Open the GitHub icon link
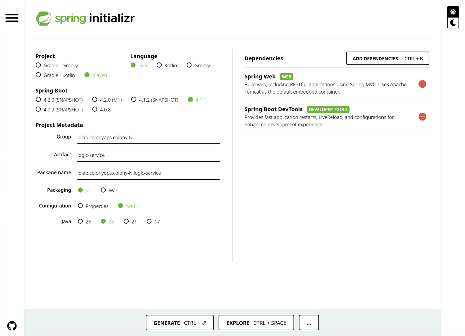The image size is (465, 336). click(x=12, y=326)
